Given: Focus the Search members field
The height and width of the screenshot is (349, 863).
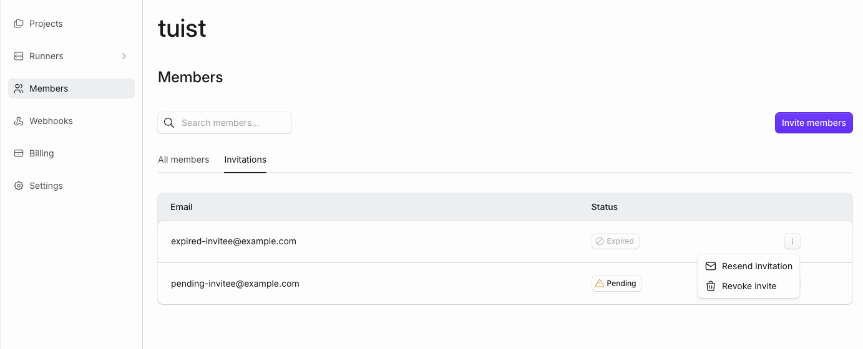Looking at the screenshot, I should (225, 123).
